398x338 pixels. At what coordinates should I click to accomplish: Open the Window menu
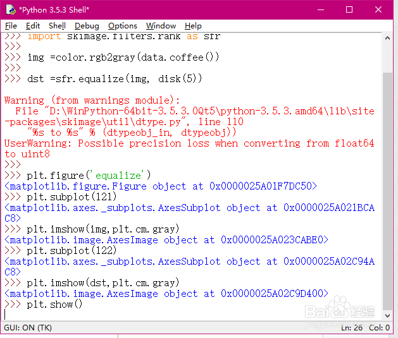click(161, 26)
